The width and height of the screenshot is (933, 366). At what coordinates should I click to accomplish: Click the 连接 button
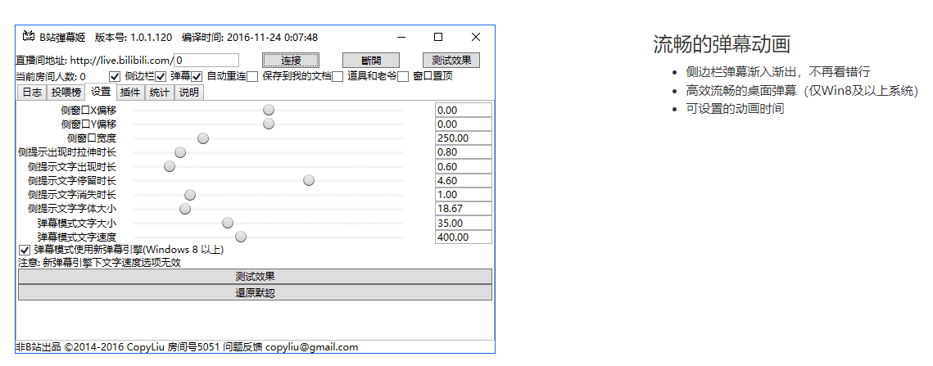(x=291, y=60)
